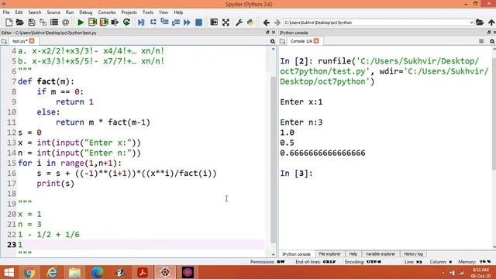Open the Tools menu

pos(148,12)
